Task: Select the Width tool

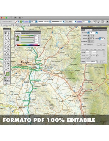Action: [x=5, y=52]
